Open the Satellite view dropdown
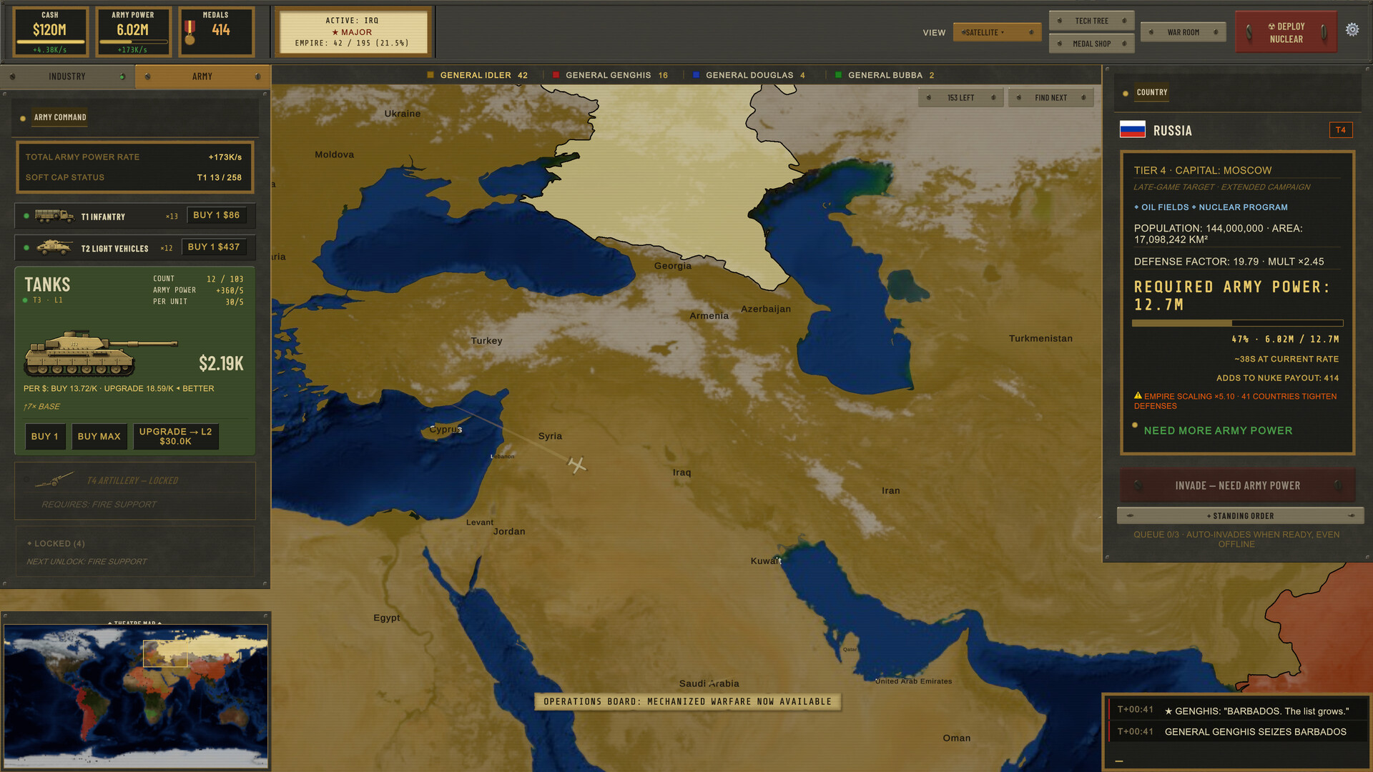The height and width of the screenshot is (772, 1373). pyautogui.click(x=997, y=32)
